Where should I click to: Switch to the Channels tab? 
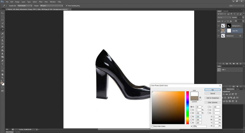pyautogui.click(x=226, y=11)
